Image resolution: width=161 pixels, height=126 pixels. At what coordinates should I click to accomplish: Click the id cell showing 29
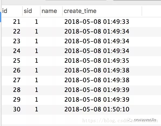[17, 100]
